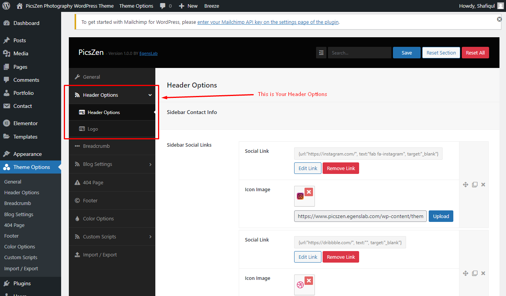506x296 pixels.
Task: Click the move handle icon of first social link
Action: 466,185
